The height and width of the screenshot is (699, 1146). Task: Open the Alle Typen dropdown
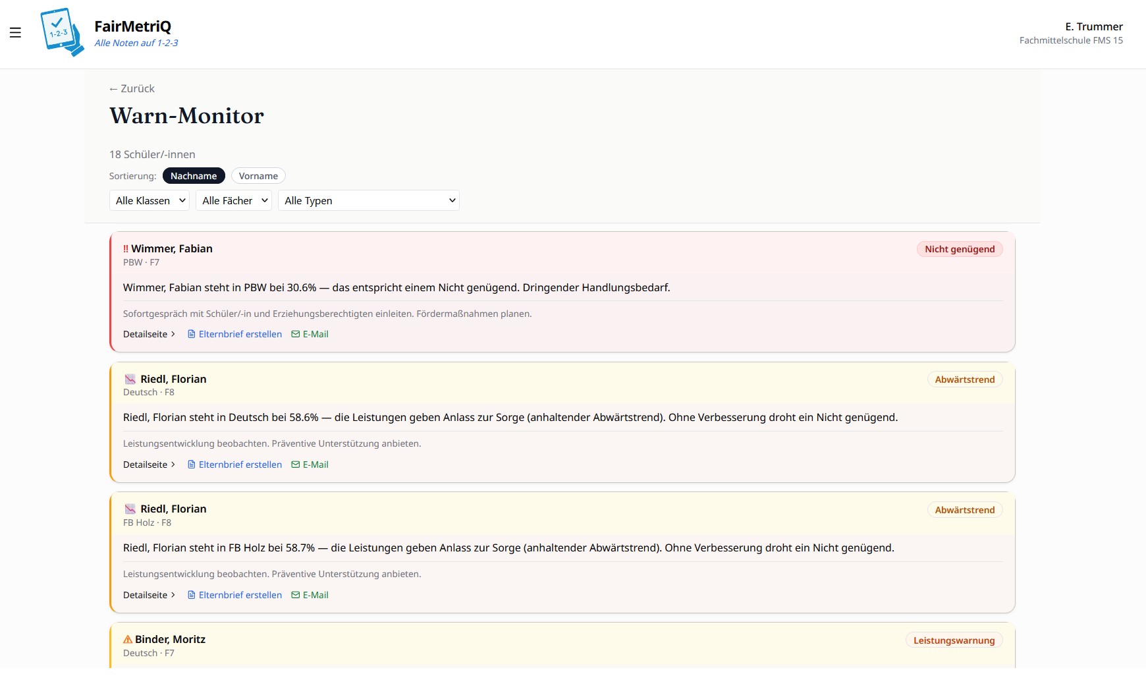point(369,200)
